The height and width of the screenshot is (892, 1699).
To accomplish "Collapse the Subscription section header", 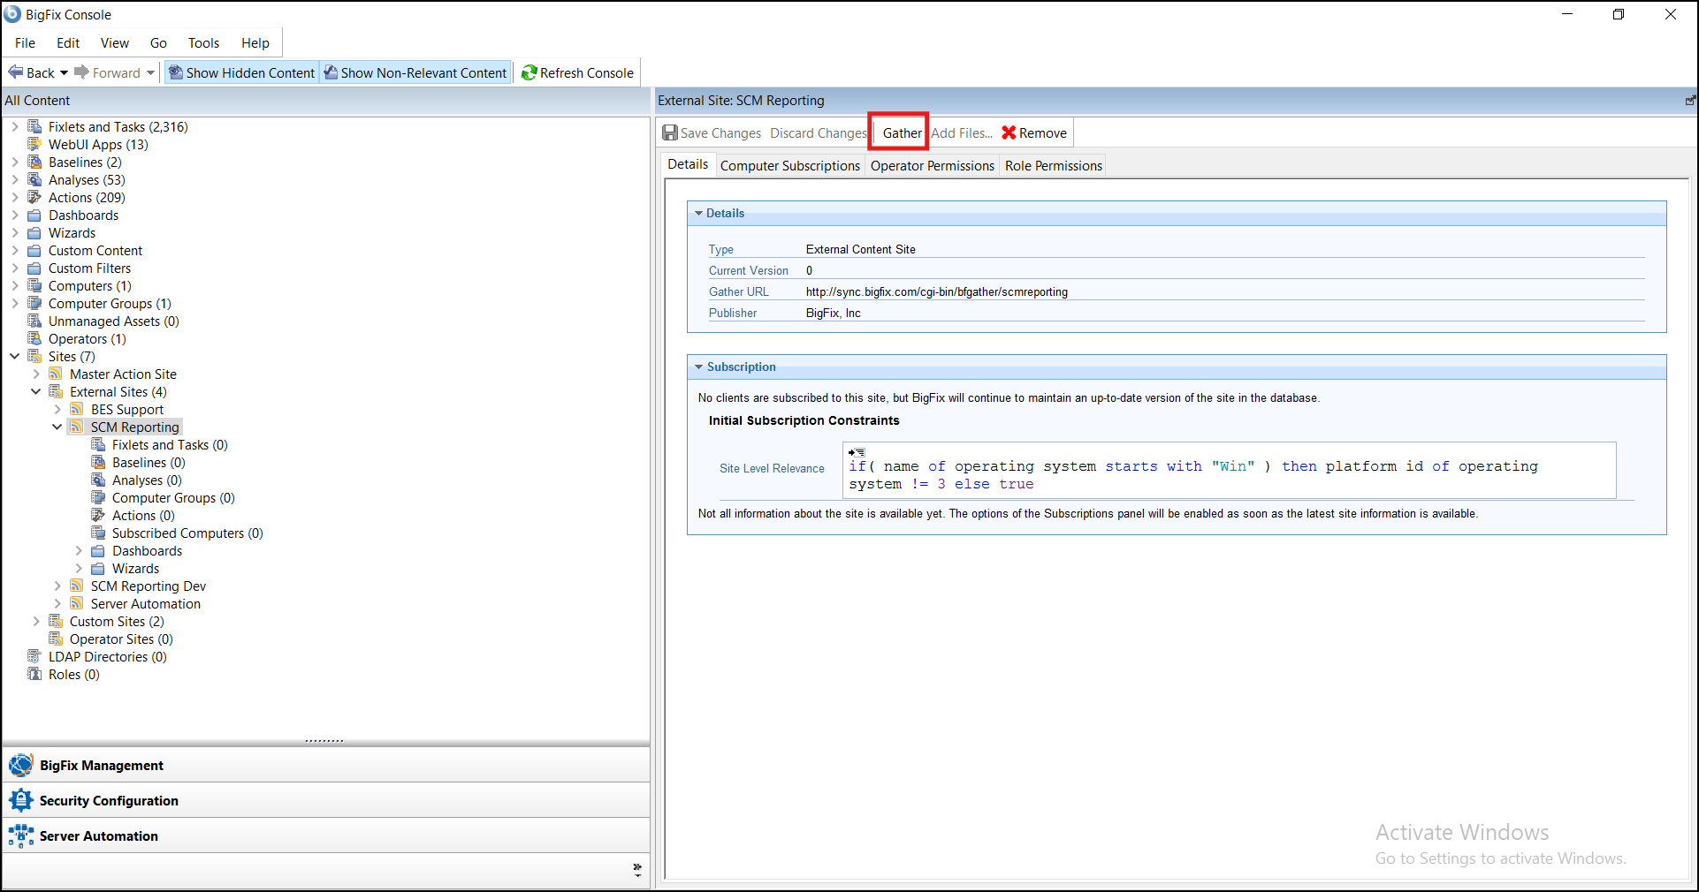I will click(x=698, y=367).
